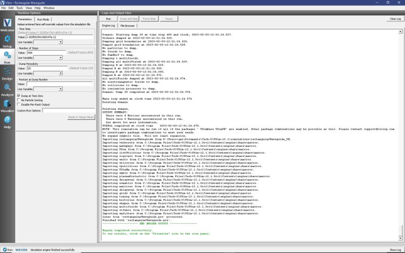Switch to the Engine Log tab

108,26
